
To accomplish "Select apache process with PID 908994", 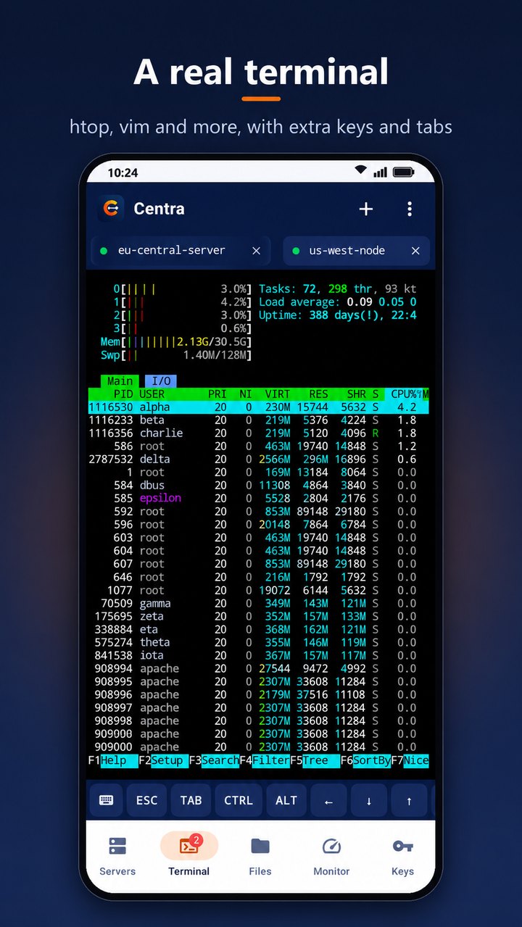I will tap(258, 668).
